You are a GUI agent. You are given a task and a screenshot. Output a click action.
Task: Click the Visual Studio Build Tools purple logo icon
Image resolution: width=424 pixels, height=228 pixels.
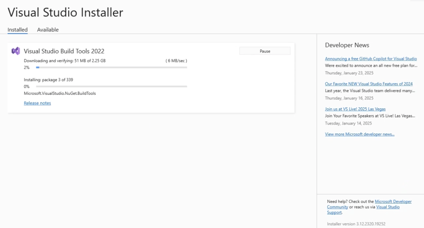click(16, 51)
